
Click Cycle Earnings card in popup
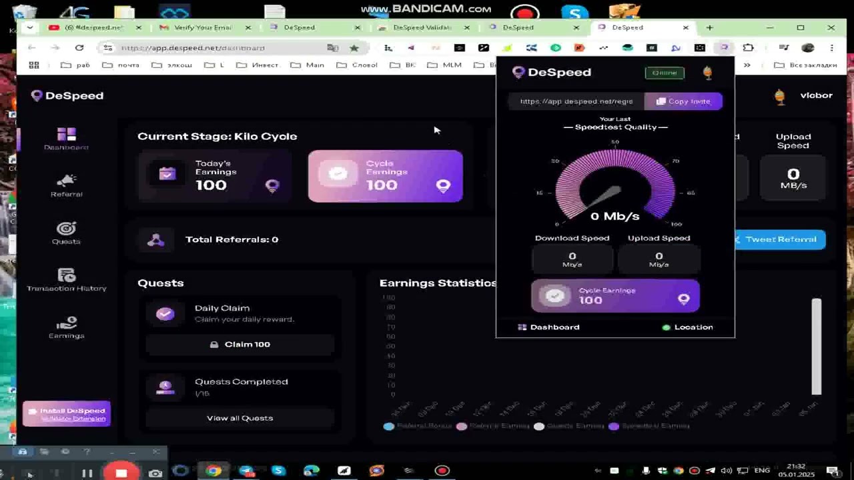(615, 296)
